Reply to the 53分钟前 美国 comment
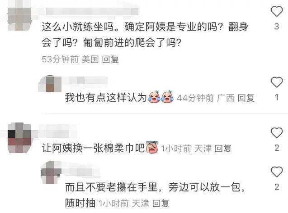Screen dimensions: 288x213 pyautogui.click(x=110, y=59)
